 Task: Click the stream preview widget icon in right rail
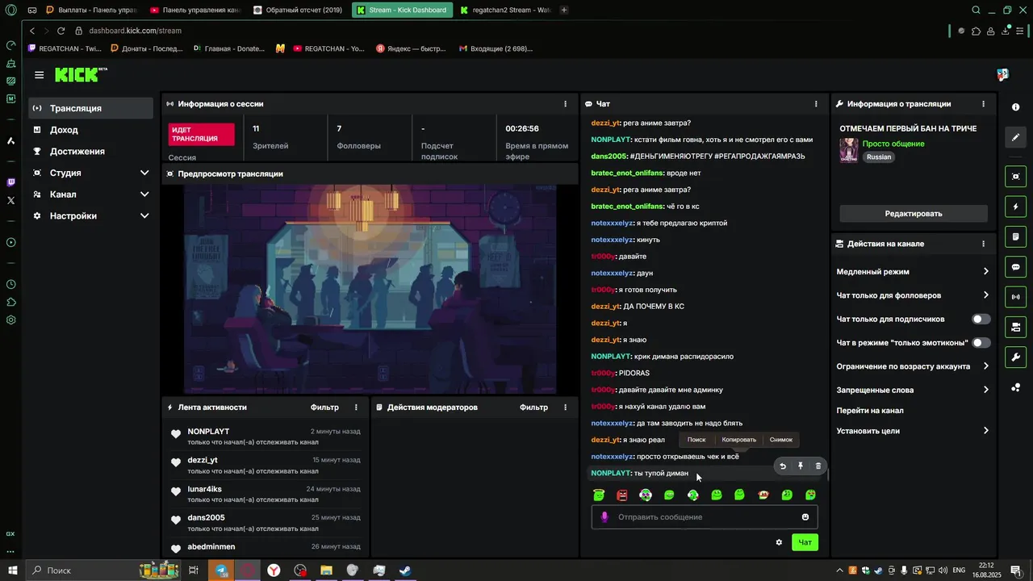pos(1015,176)
